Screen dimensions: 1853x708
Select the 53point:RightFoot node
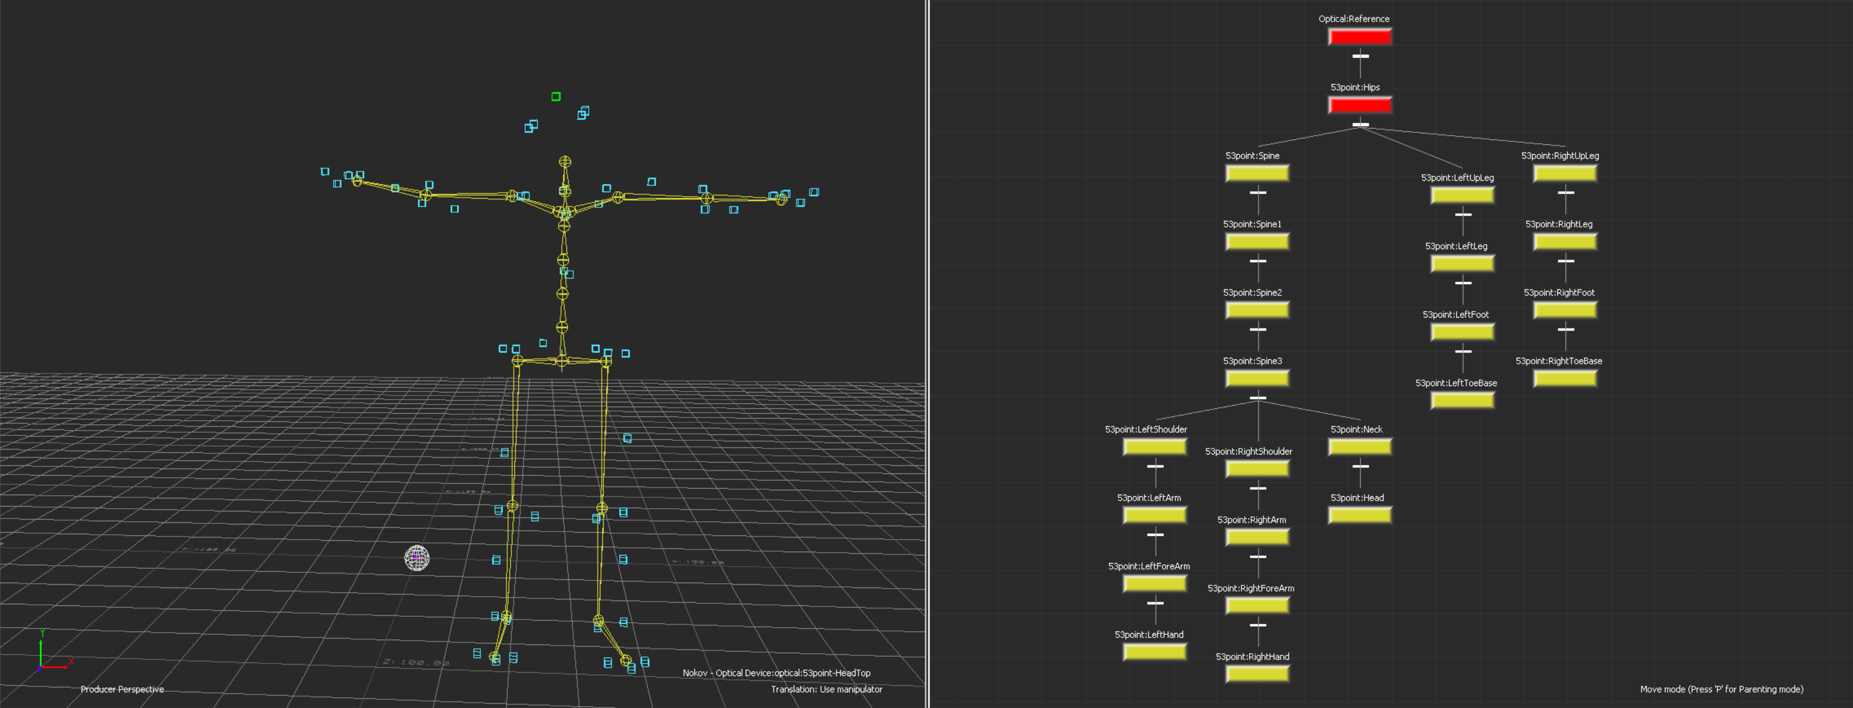tap(1565, 311)
